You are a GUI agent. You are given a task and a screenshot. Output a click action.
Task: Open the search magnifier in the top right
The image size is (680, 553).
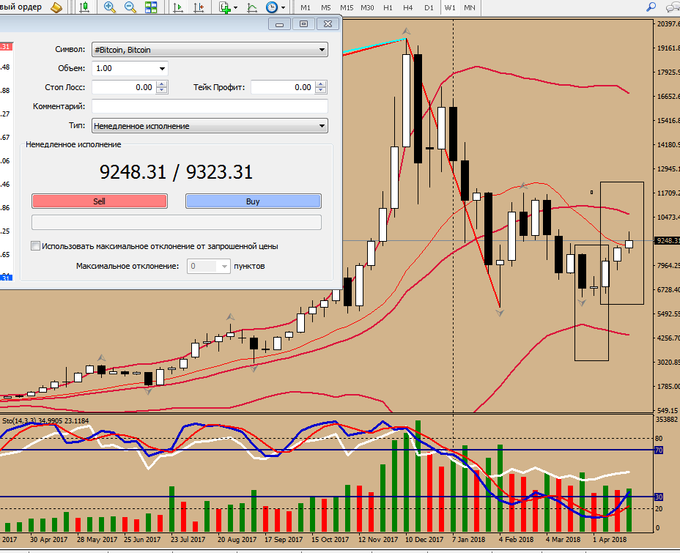point(650,7)
